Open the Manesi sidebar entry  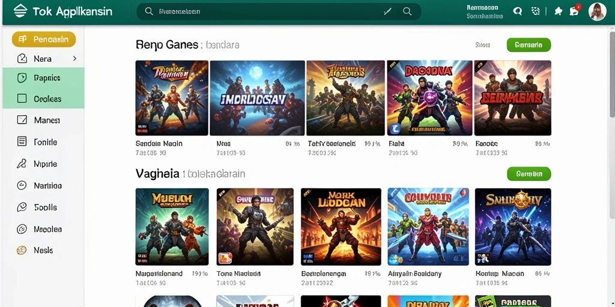(43, 120)
